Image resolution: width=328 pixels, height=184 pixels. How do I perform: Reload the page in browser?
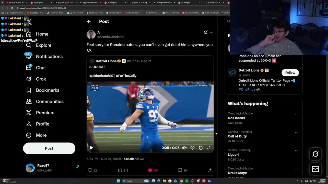12,8
